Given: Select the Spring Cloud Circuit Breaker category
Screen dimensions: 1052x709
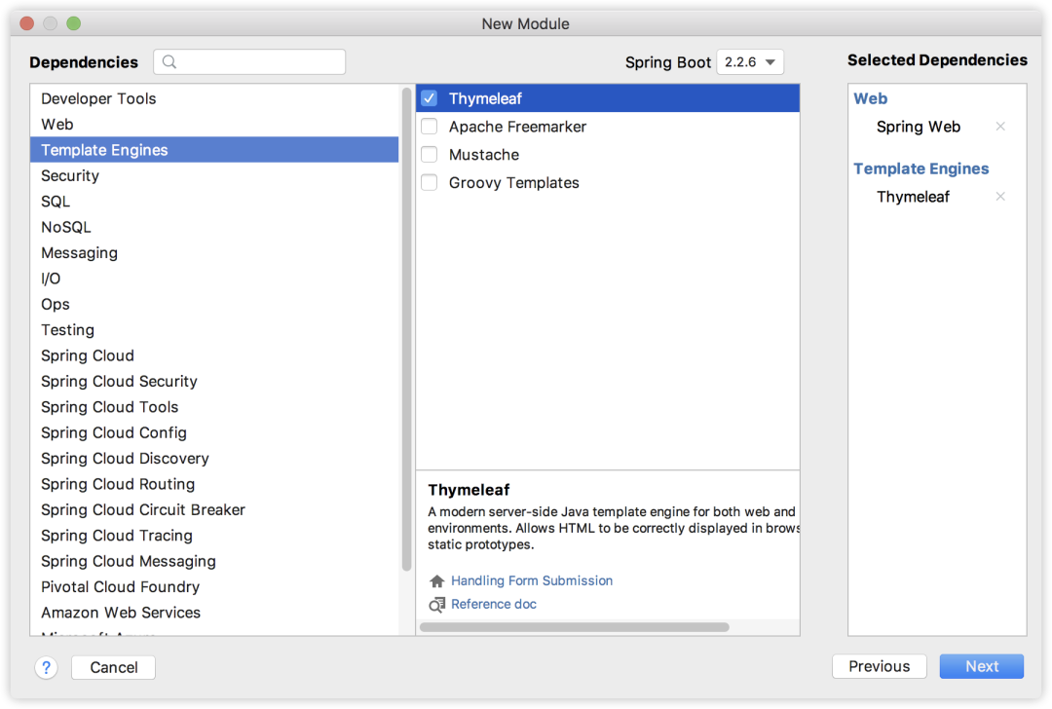Looking at the screenshot, I should (x=214, y=509).
